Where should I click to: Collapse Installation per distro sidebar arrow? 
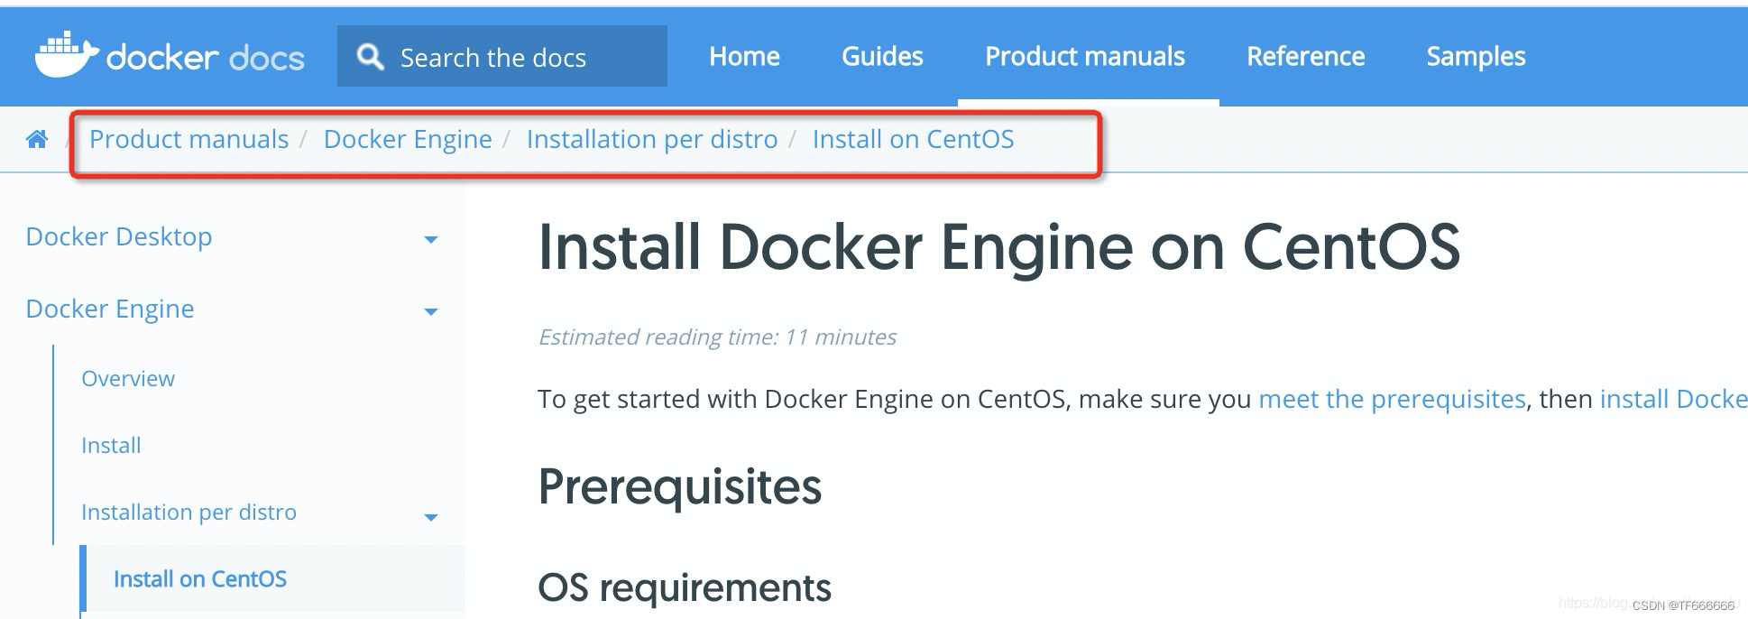tap(431, 517)
